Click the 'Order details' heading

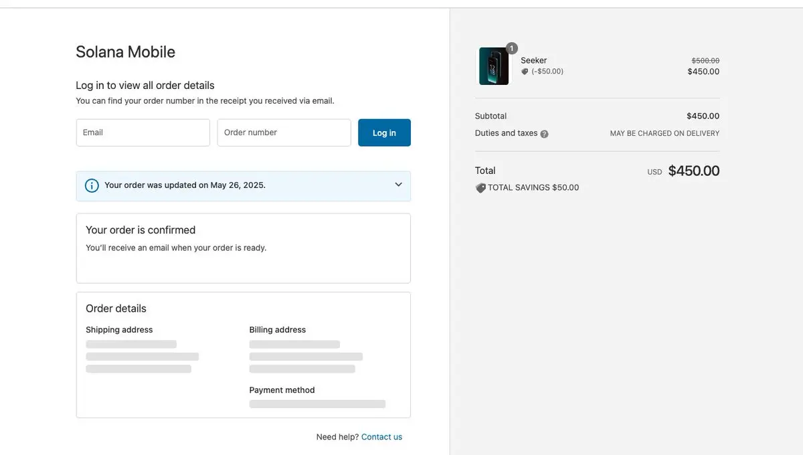pos(116,308)
